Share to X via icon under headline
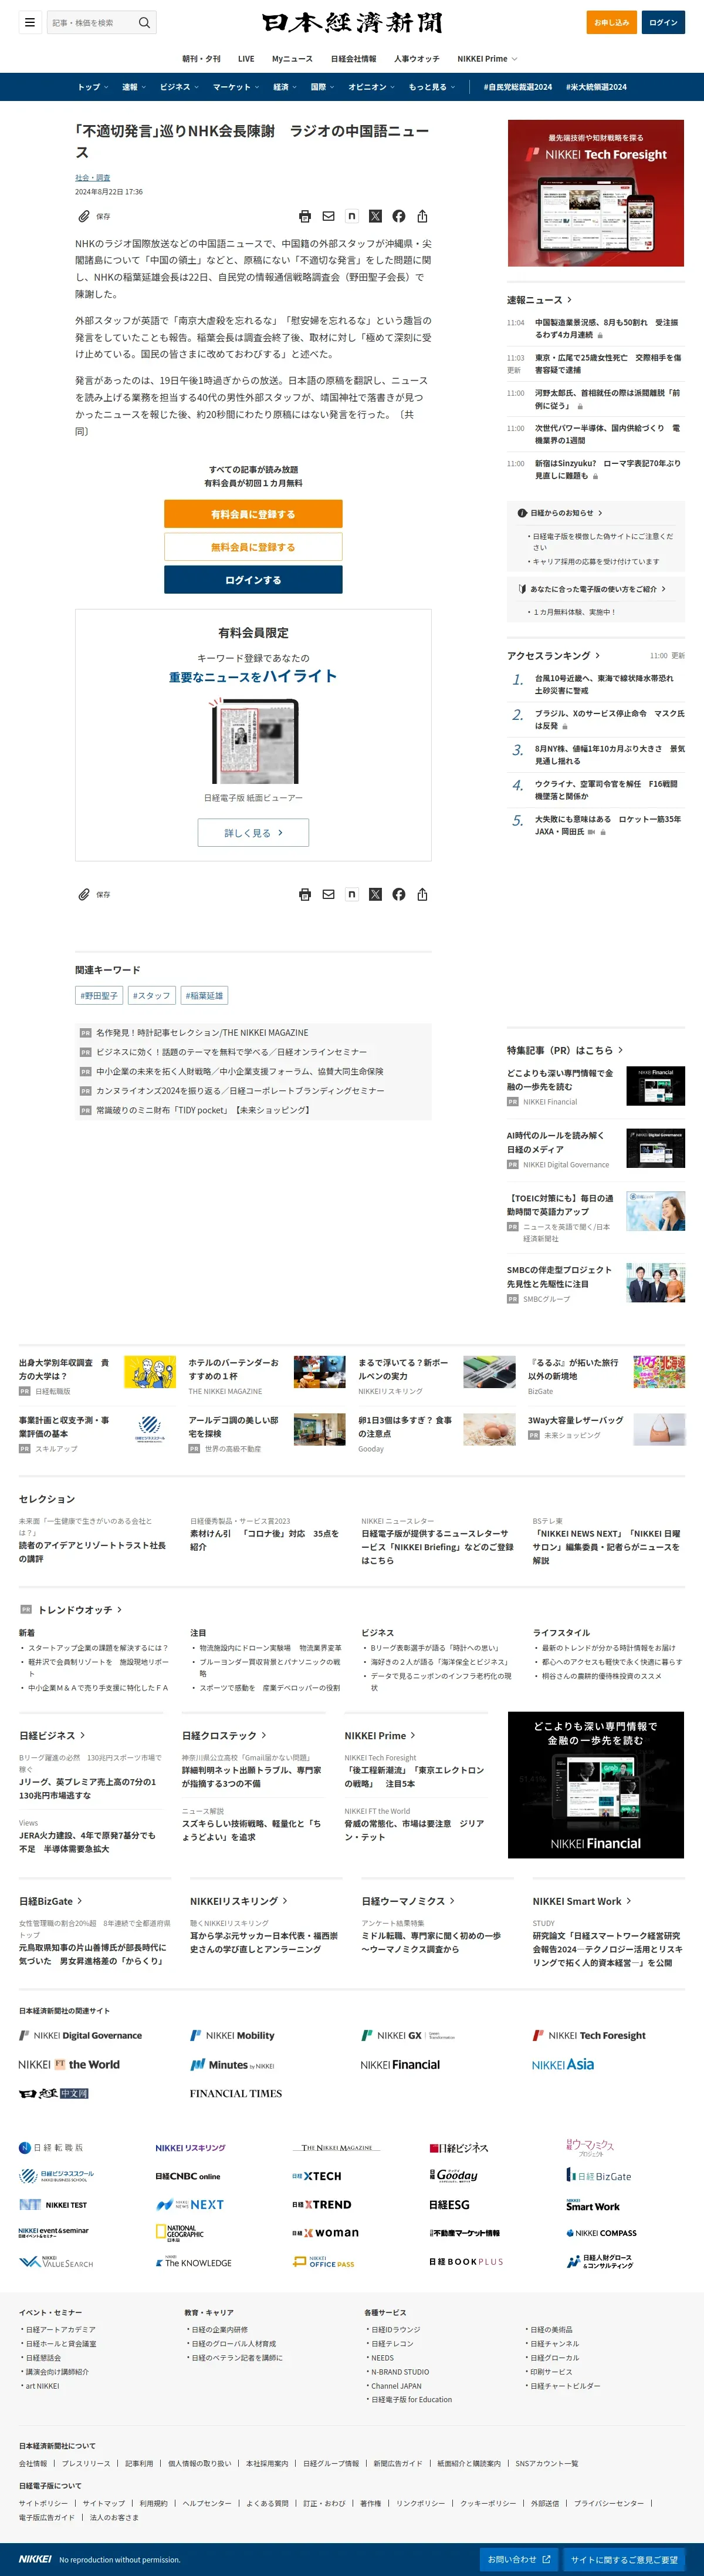 coord(375,216)
